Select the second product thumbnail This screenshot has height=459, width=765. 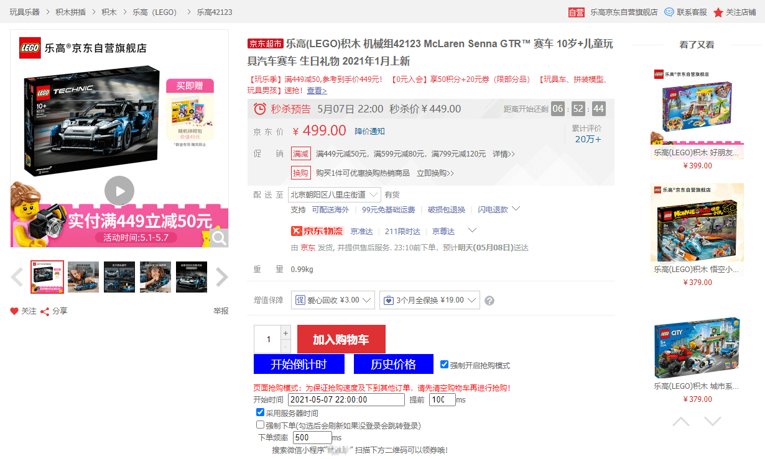coord(83,277)
